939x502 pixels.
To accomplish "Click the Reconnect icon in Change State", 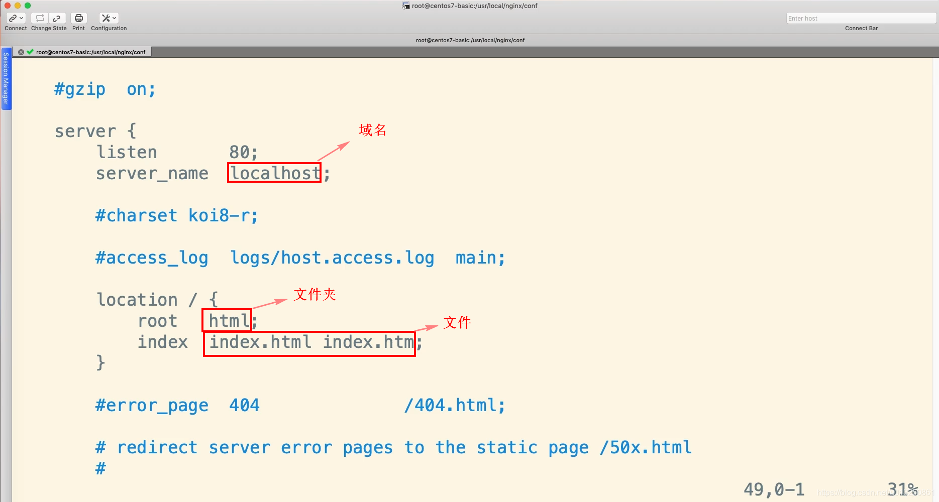I will pyautogui.click(x=40, y=18).
